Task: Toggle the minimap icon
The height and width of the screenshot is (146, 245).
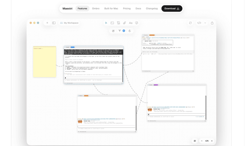Action: point(195,141)
